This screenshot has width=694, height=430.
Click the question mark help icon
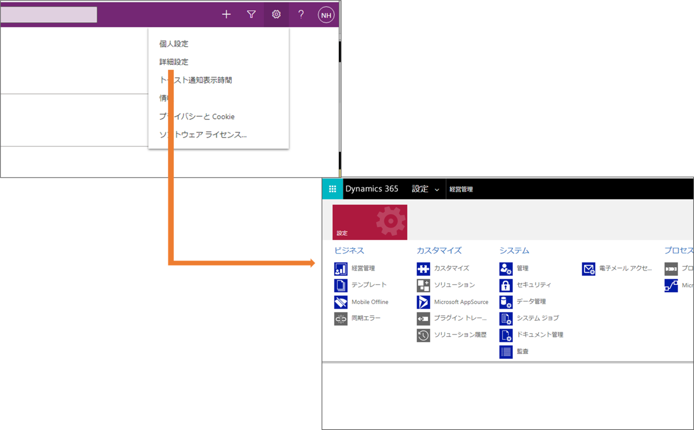301,15
